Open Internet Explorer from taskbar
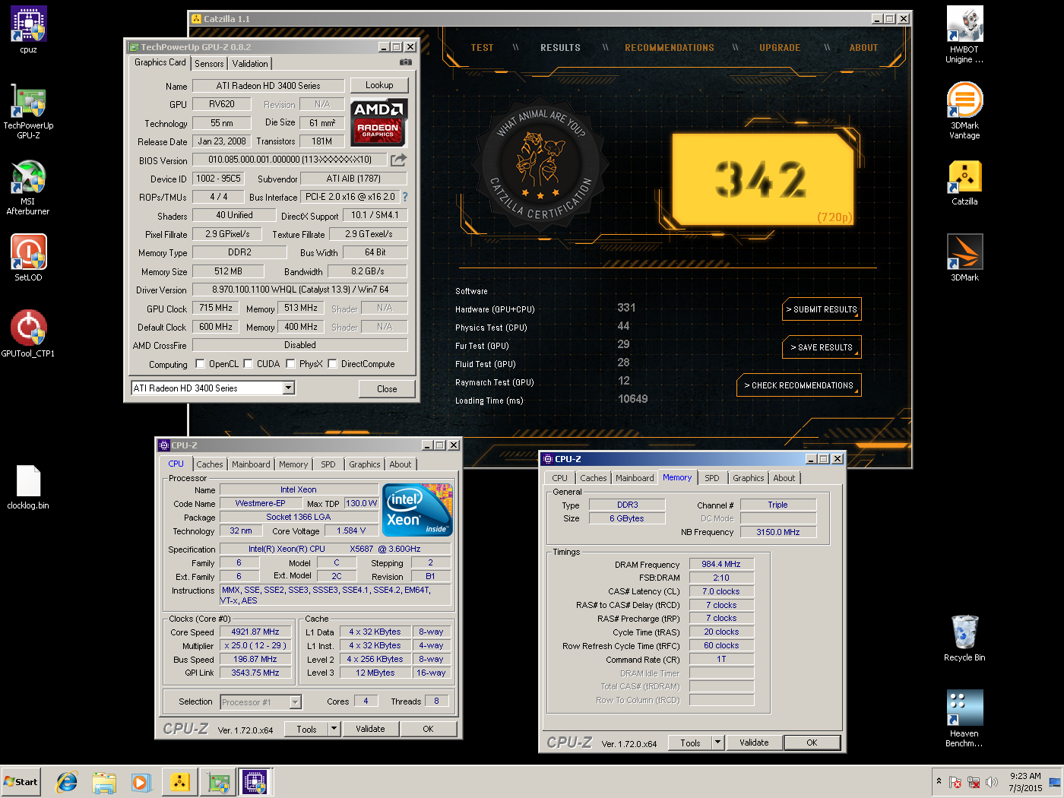Image resolution: width=1064 pixels, height=798 pixels. click(x=68, y=781)
